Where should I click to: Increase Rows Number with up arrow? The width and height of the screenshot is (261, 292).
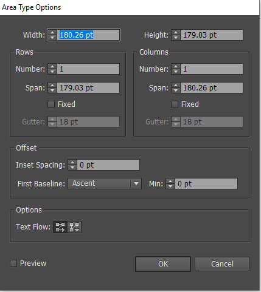click(x=52, y=66)
